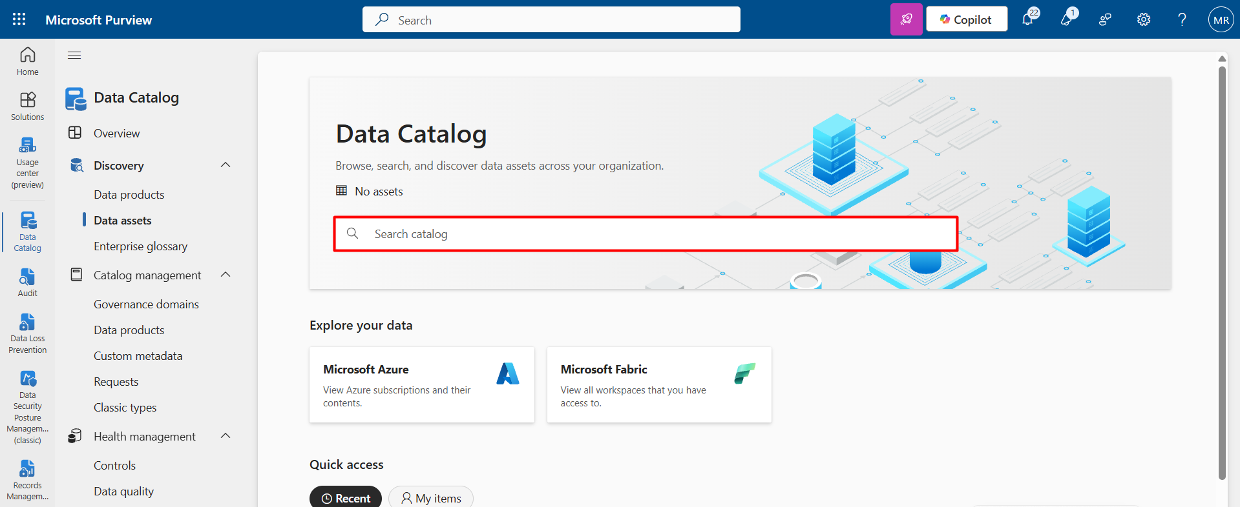Click the 'Quick access' heading

[x=346, y=464]
